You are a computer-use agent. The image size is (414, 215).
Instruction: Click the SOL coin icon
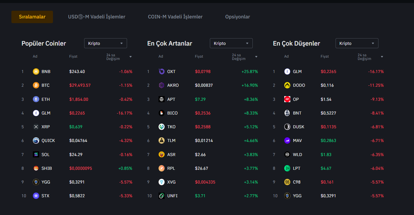(x=36, y=154)
